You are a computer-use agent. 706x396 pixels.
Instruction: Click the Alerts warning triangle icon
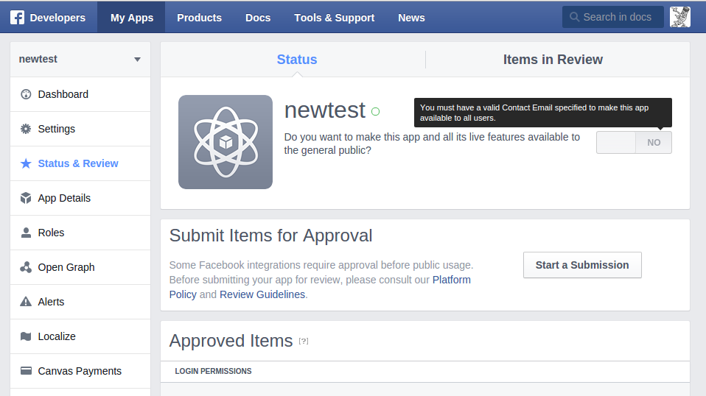[26, 302]
